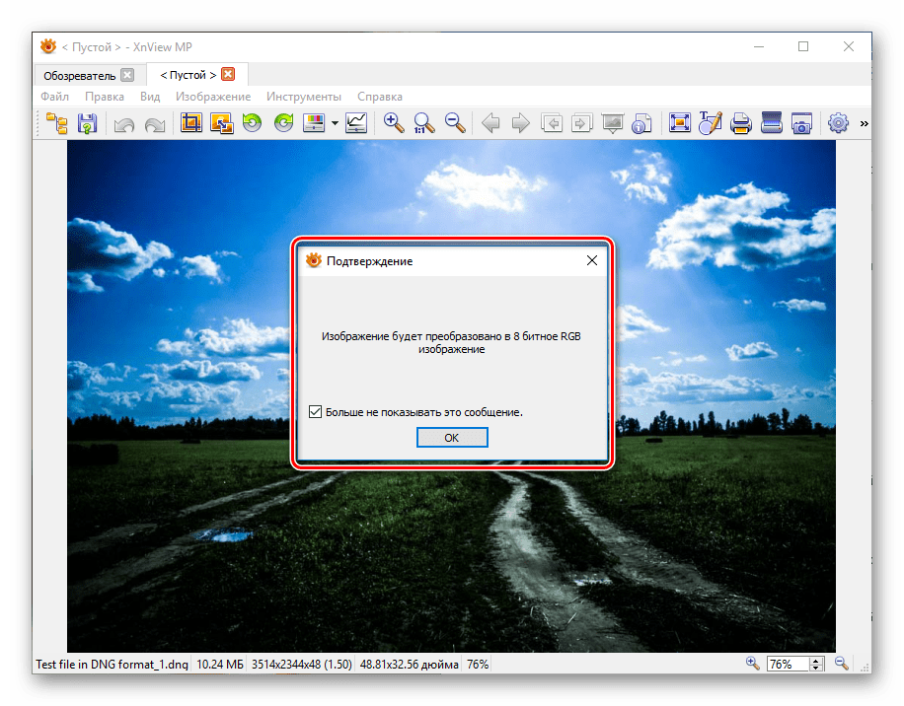This screenshot has height=706, width=904.
Task: Open the Файл menu
Action: tap(54, 97)
